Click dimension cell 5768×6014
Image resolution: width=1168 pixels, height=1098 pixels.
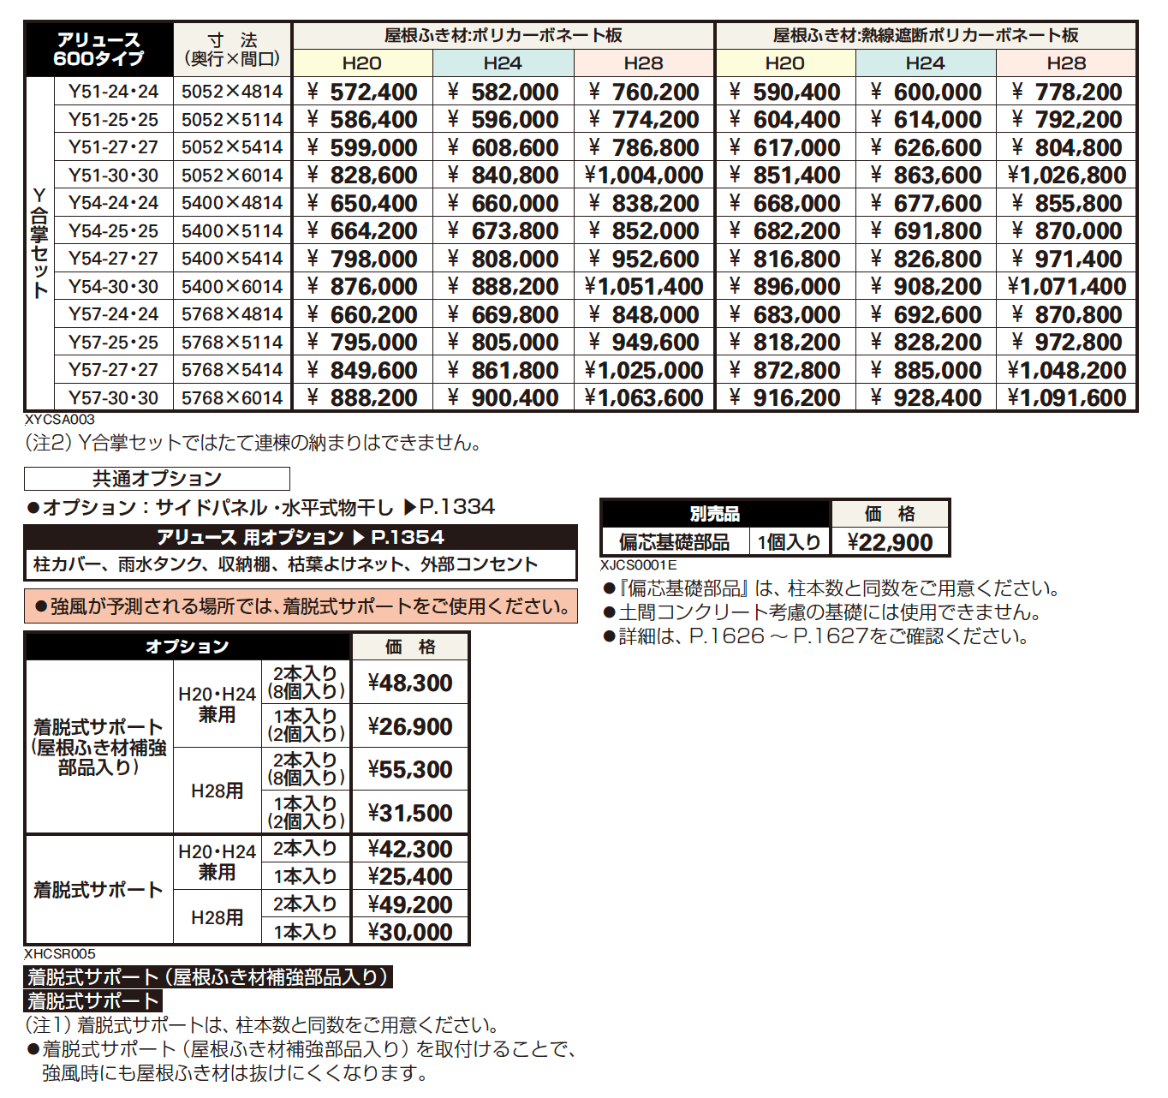[232, 398]
